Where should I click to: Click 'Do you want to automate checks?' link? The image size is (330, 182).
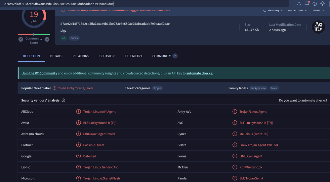(303, 100)
